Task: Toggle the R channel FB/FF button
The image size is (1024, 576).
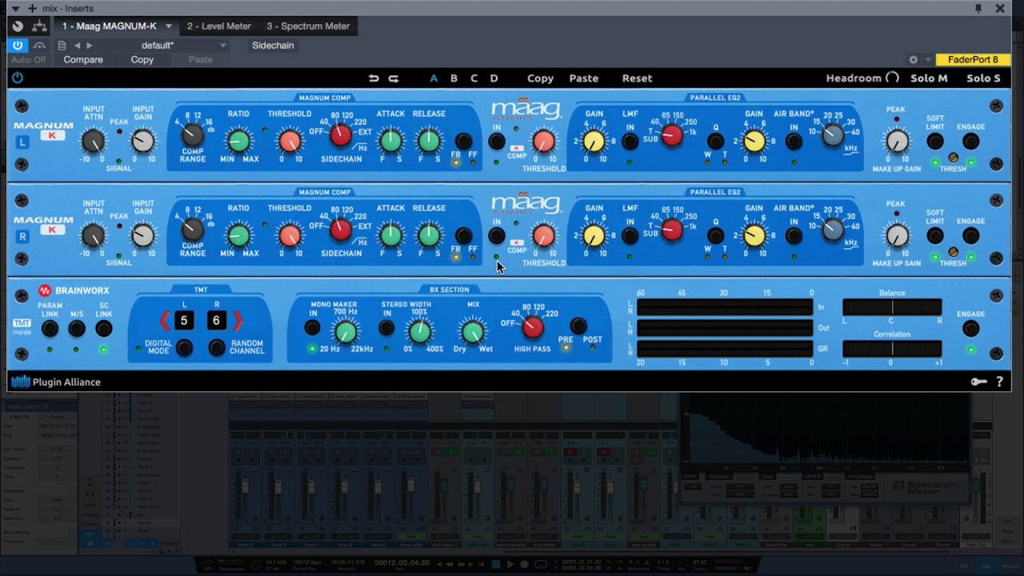Action: click(463, 236)
